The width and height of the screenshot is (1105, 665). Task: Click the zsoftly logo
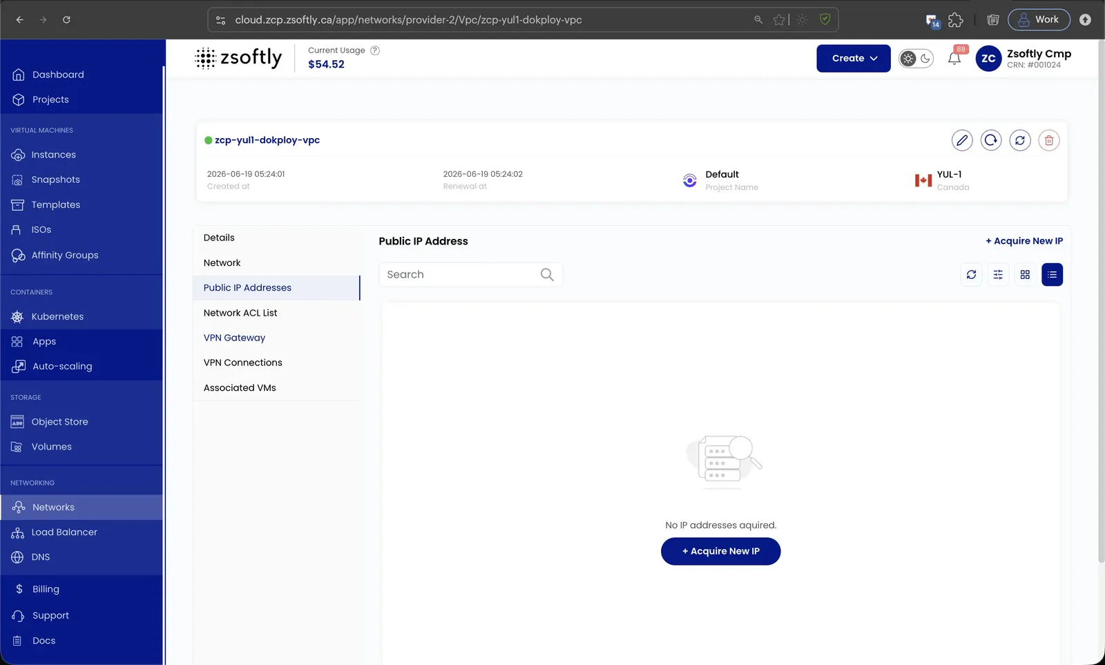[238, 58]
